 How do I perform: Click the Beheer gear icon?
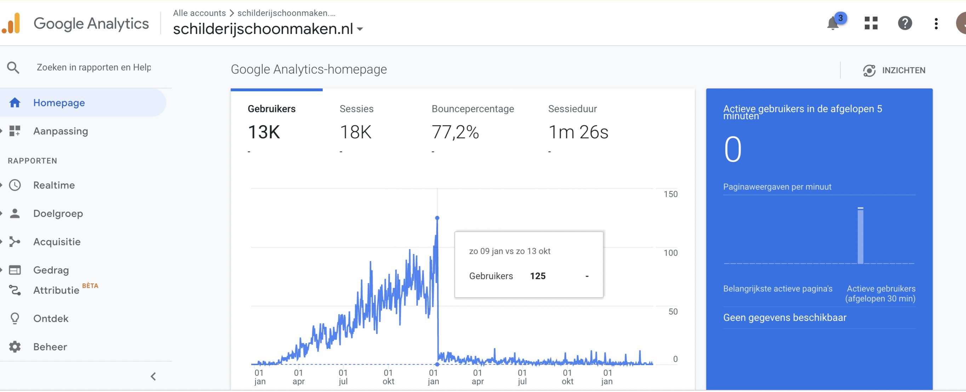point(15,347)
